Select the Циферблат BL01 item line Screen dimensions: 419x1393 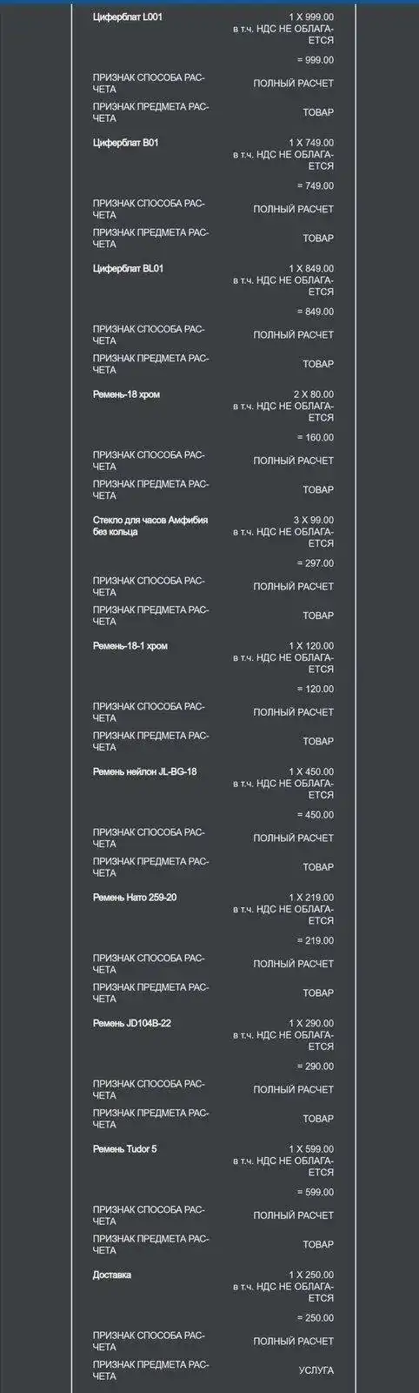click(x=128, y=269)
